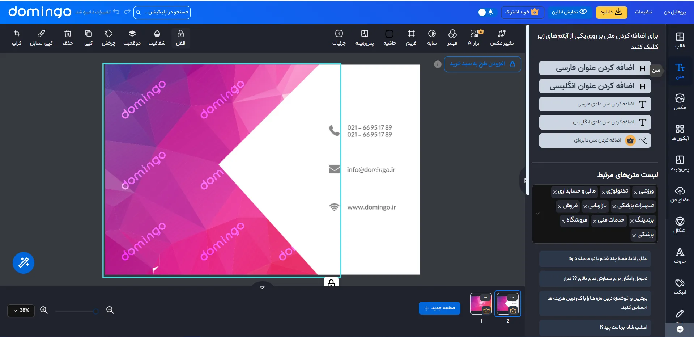The height and width of the screenshot is (337, 694).
Task: Open My Profile (پروفایل من) menu
Action: pyautogui.click(x=674, y=12)
